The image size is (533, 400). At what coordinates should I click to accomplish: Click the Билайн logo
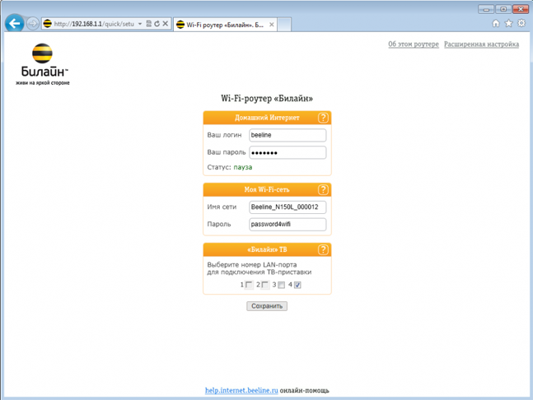coord(43,64)
